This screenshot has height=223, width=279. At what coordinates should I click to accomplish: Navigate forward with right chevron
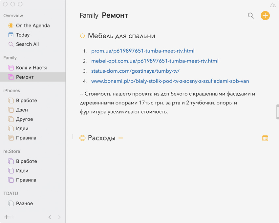59,217
